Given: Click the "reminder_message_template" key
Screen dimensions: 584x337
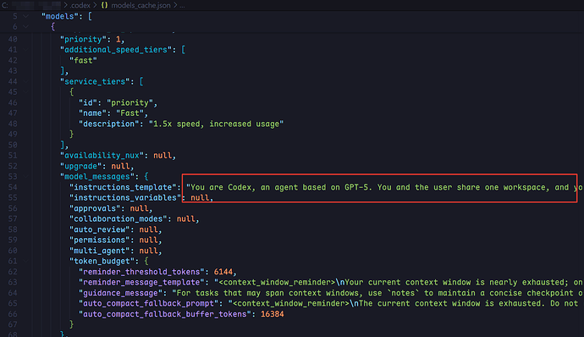Looking at the screenshot, I should tap(141, 282).
